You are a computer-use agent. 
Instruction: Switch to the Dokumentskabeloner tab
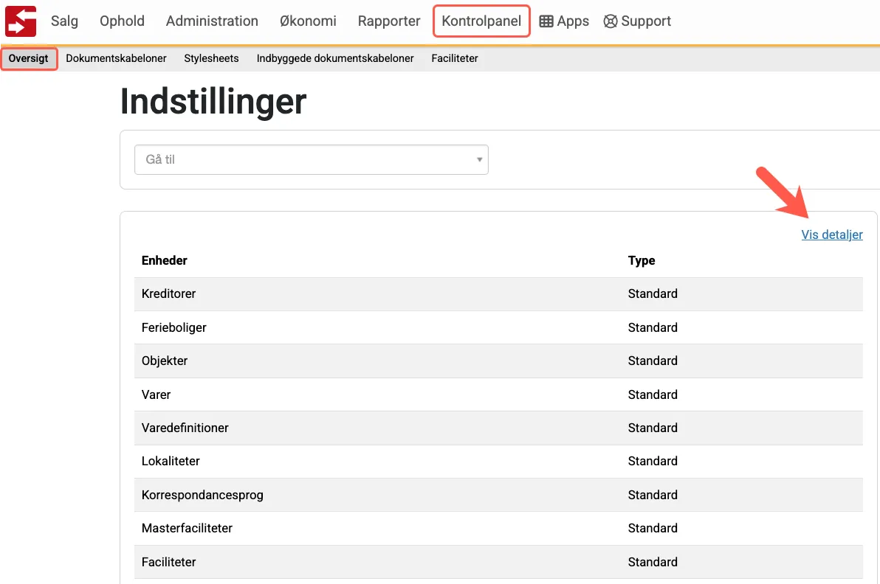[116, 58]
